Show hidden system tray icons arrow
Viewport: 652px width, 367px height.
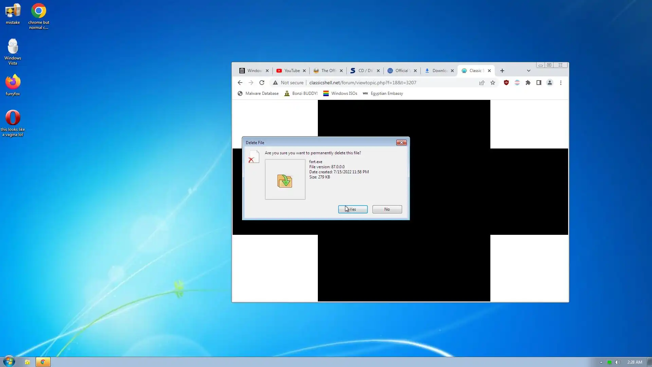pyautogui.click(x=601, y=362)
